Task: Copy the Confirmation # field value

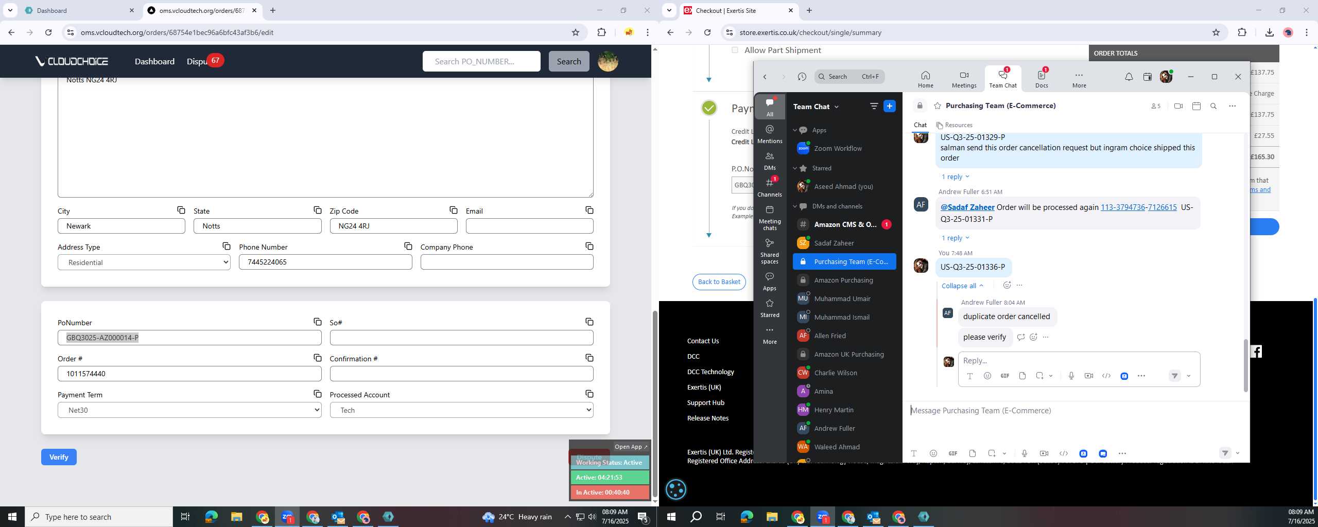Action: [x=589, y=358]
